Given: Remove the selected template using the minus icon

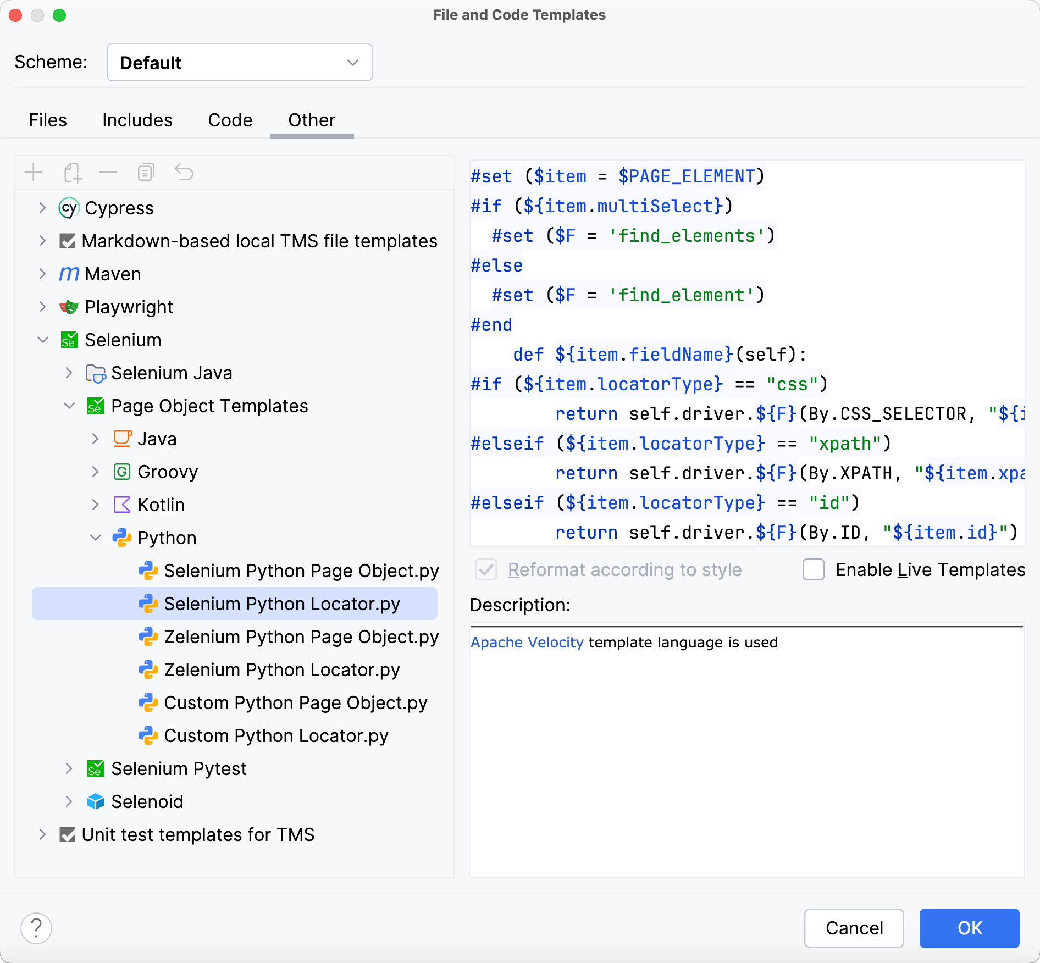Looking at the screenshot, I should pos(108,172).
